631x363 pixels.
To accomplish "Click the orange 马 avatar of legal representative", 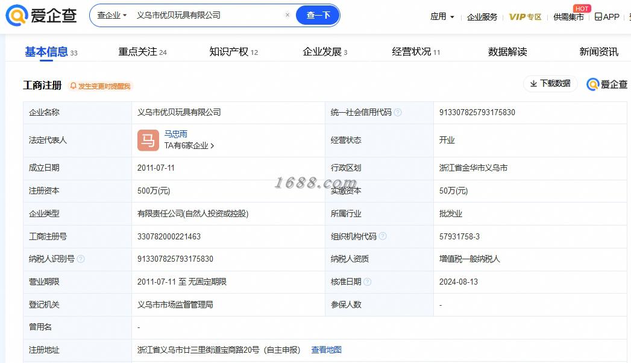I will click(x=148, y=140).
